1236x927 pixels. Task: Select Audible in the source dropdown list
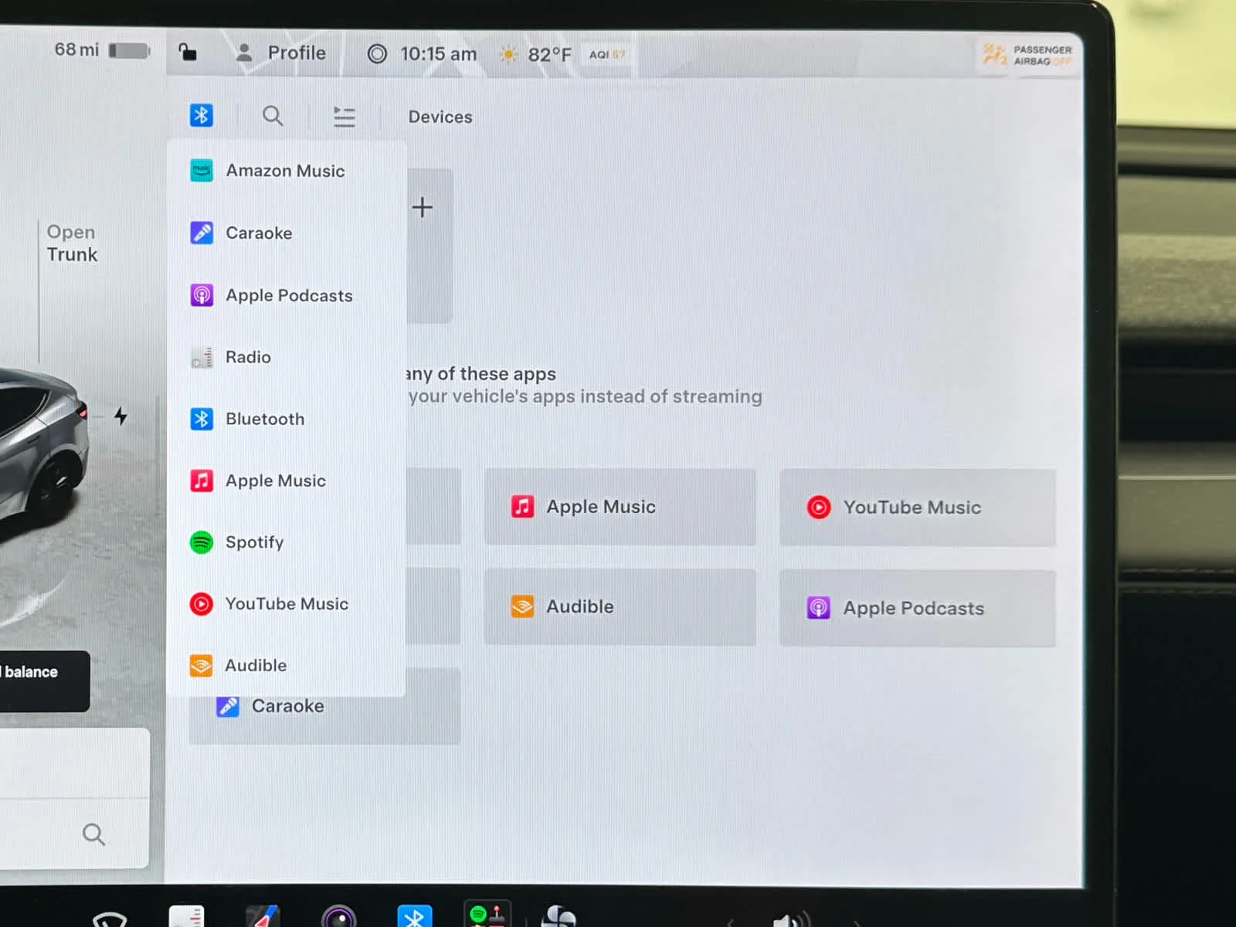point(286,665)
